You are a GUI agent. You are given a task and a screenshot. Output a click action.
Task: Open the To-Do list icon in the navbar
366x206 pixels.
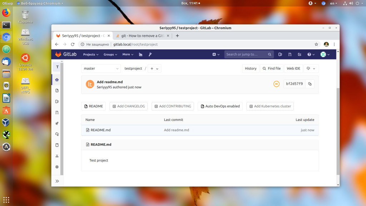[x=300, y=54]
